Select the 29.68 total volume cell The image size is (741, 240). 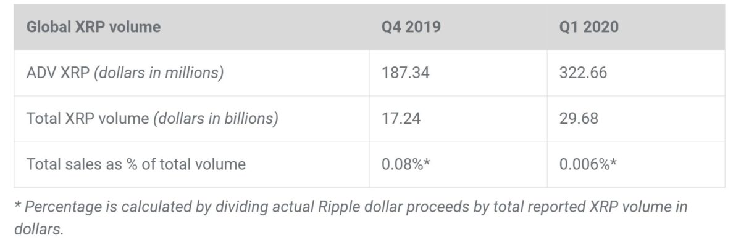(636, 119)
